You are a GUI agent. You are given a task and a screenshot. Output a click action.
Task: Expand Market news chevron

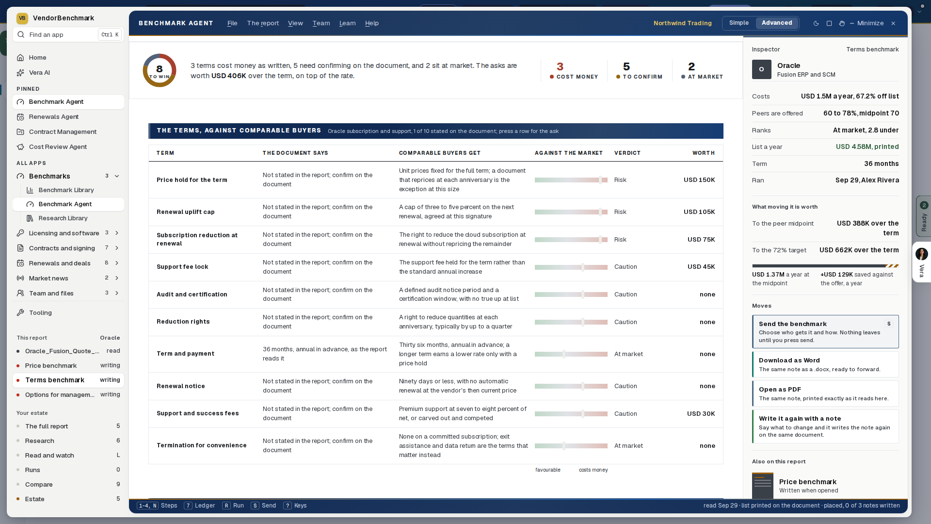coord(117,278)
